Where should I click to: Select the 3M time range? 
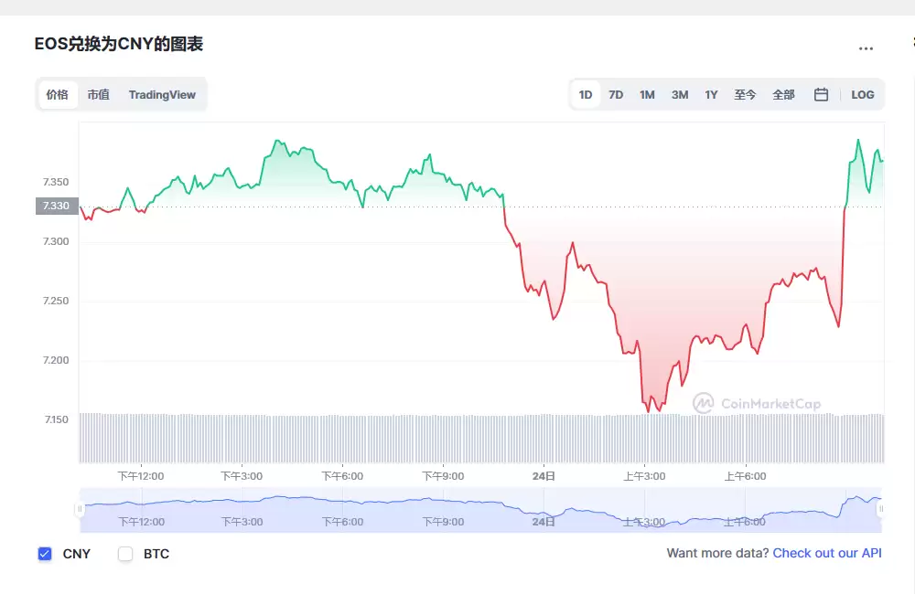(x=680, y=94)
